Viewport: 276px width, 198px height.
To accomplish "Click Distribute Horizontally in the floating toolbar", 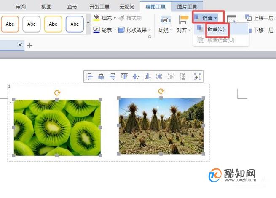I will (x=171, y=76).
